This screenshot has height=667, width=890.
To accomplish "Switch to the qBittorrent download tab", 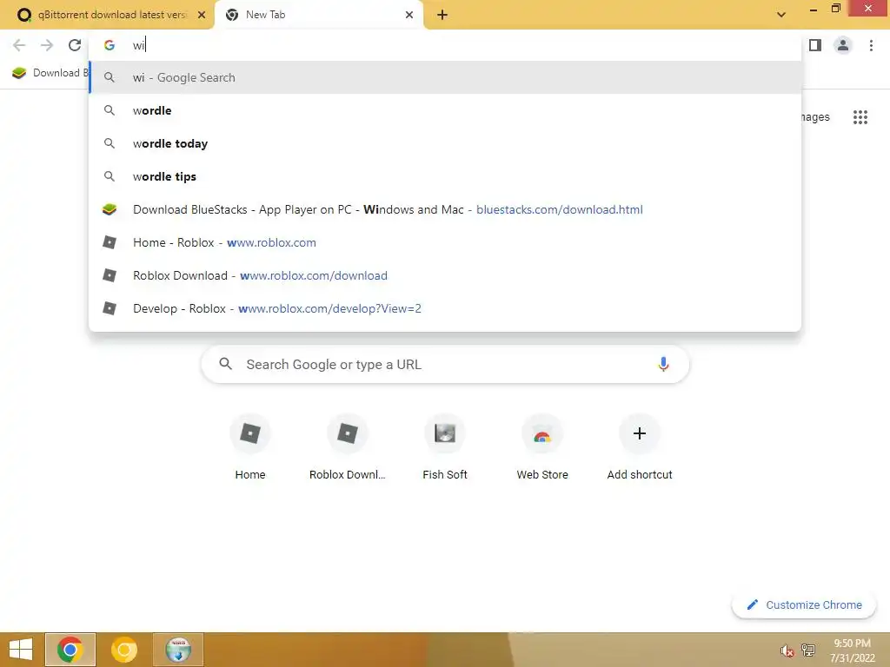I will click(x=107, y=15).
